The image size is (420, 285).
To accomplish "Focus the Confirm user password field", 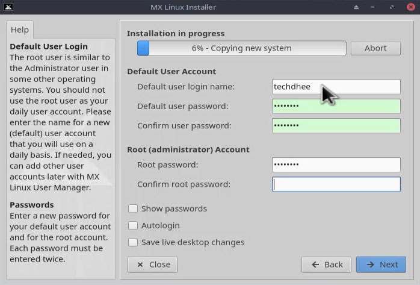I will [x=336, y=126].
